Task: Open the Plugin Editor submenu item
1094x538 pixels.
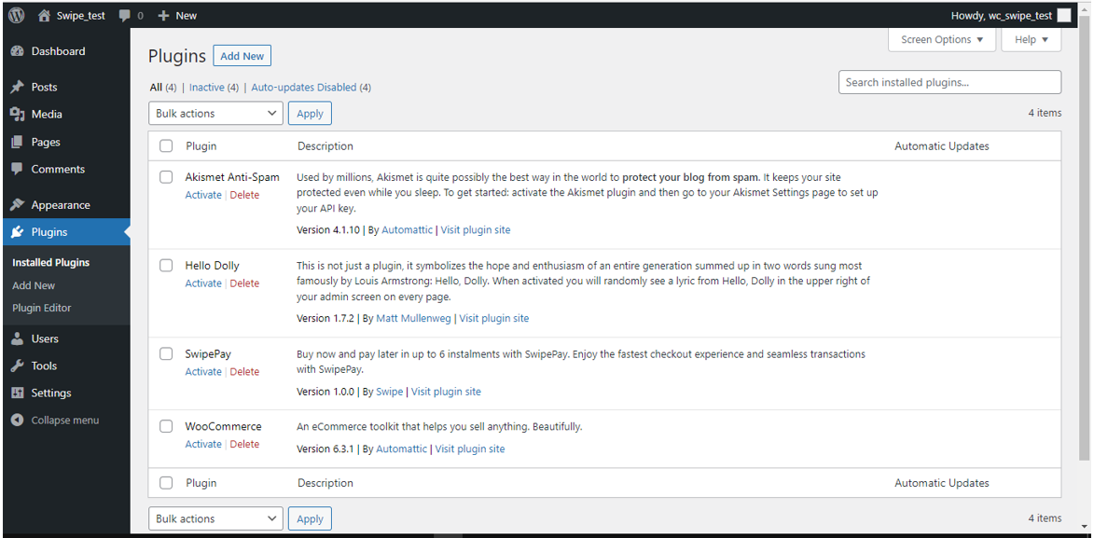Action: [42, 308]
